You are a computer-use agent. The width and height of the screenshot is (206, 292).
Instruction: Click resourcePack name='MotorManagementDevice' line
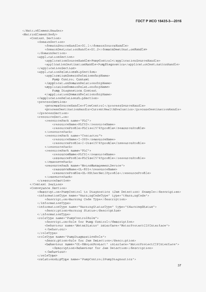[84, 166]
